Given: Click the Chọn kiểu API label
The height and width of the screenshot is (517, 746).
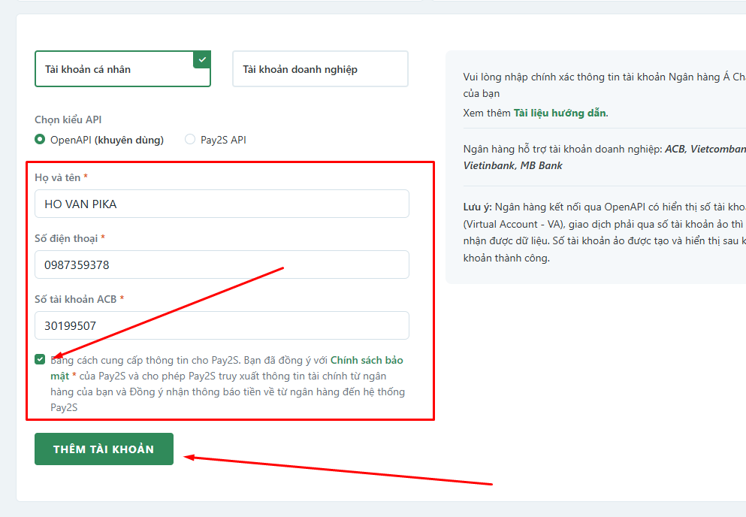Looking at the screenshot, I should point(68,119).
